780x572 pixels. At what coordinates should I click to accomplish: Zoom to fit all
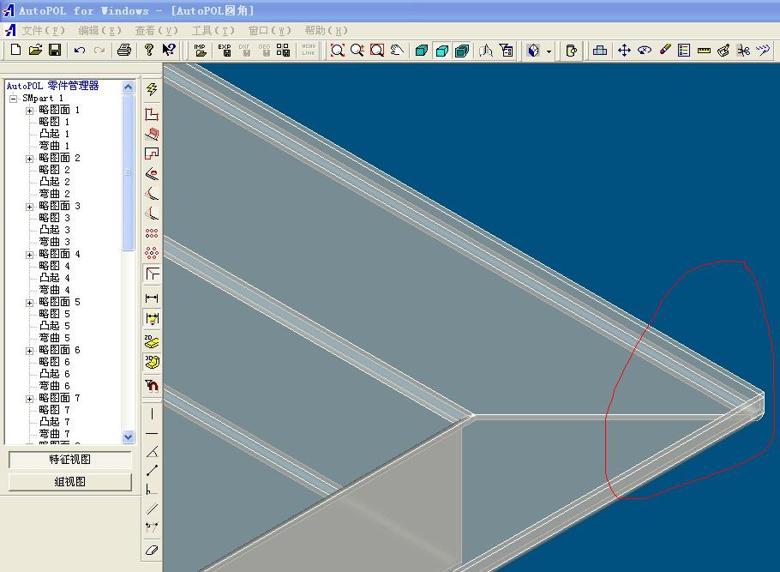[x=337, y=50]
